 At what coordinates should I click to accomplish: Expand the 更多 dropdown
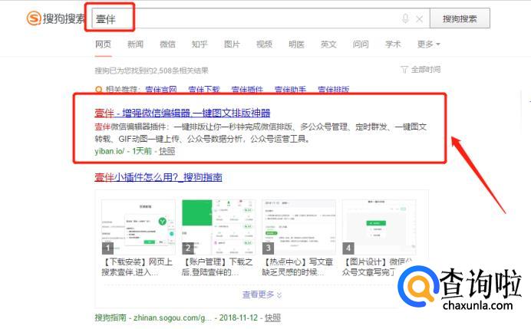click(x=428, y=44)
